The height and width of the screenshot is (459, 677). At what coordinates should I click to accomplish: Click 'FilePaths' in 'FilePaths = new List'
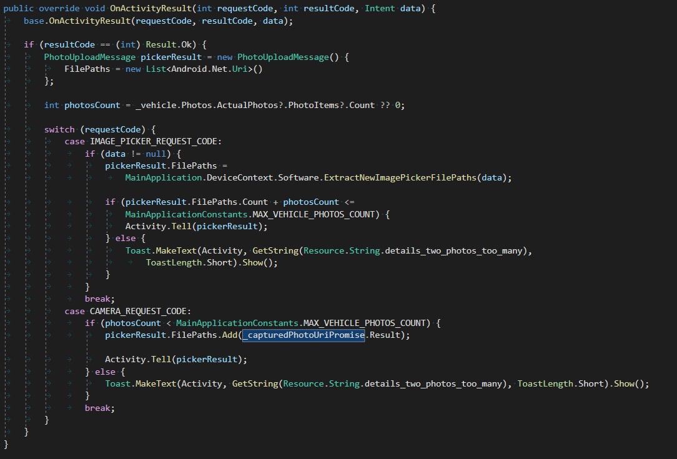point(87,69)
